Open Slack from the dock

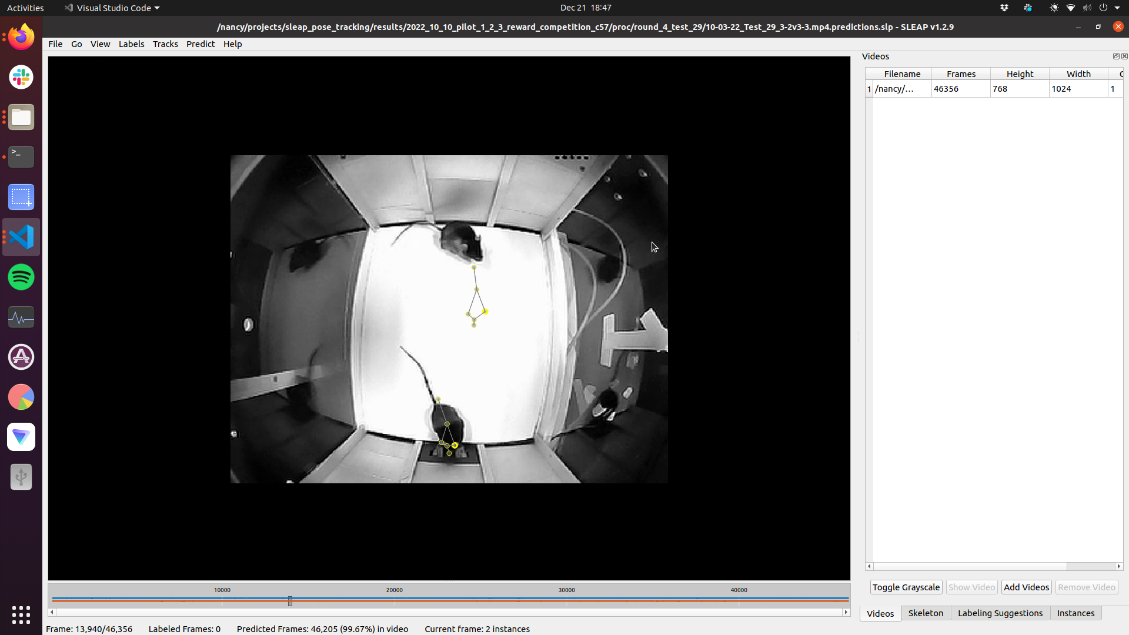(x=21, y=77)
